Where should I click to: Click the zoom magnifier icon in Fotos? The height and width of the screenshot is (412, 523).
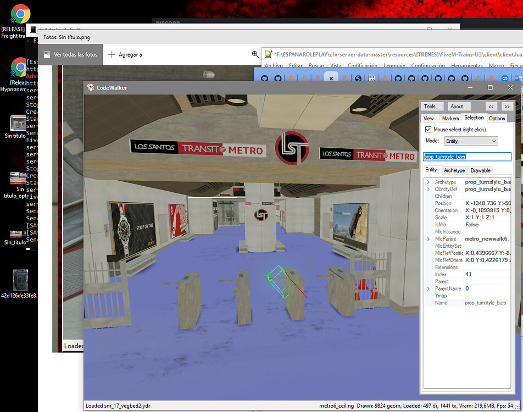point(255,54)
